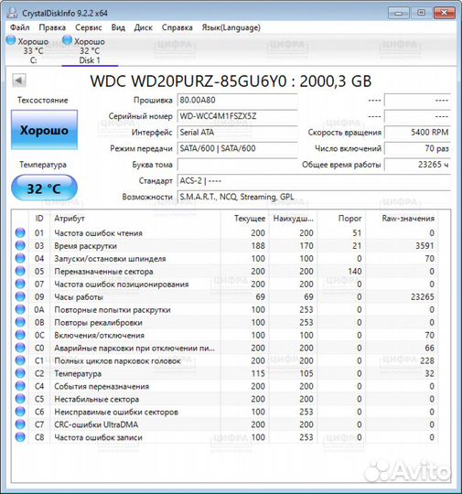Click the status icon of attribute 09
462x494 pixels.
20,296
